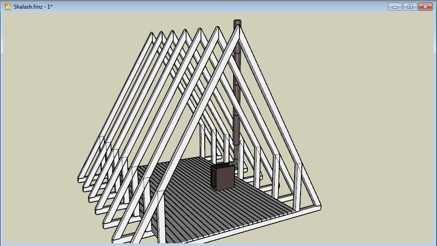Select the rearmost A-frame's peak
437x246 pixels.
point(153,35)
